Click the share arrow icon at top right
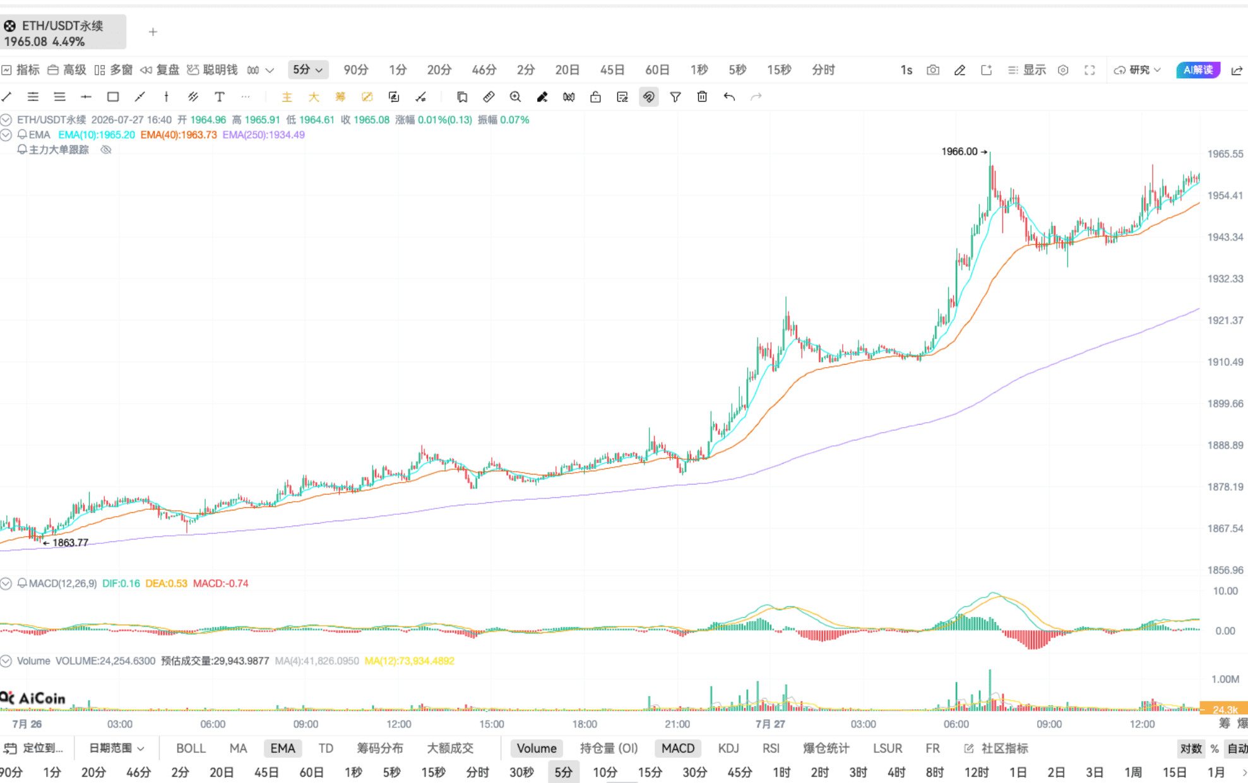 coord(1237,70)
